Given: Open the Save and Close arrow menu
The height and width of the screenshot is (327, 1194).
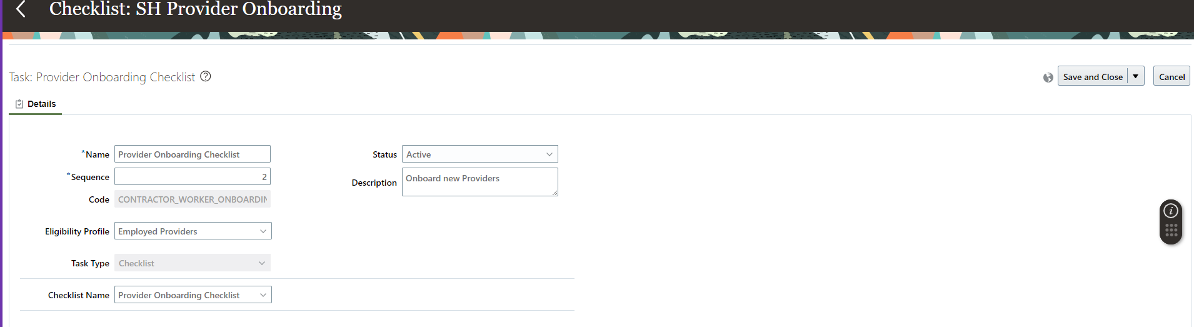Looking at the screenshot, I should [x=1136, y=76].
